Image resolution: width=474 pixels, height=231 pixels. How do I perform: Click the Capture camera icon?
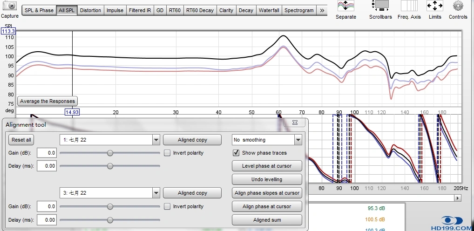[9, 7]
